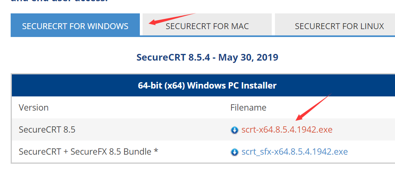Download scrt-x64.8.5.4.1942.exe installer link

(287, 129)
